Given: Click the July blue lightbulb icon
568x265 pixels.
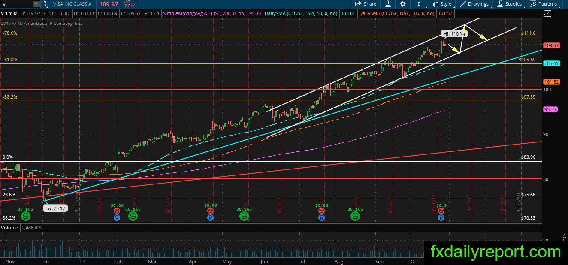Looking at the screenshot, I should [x=321, y=218].
